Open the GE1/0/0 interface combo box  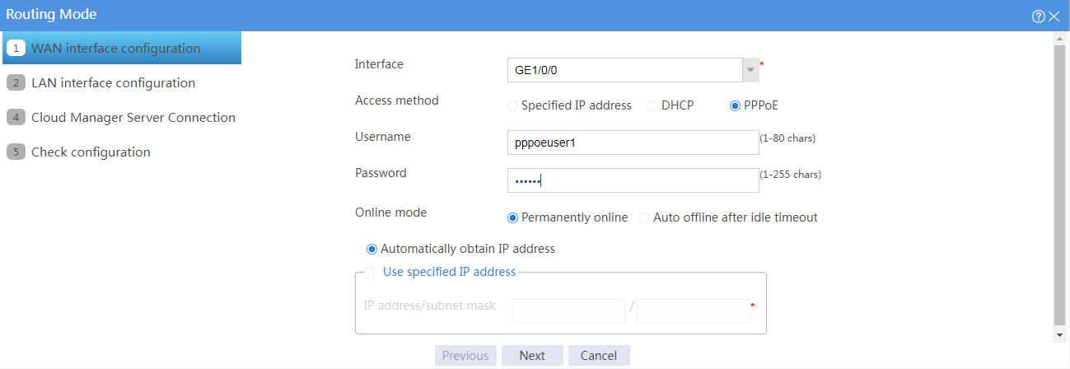632,70
